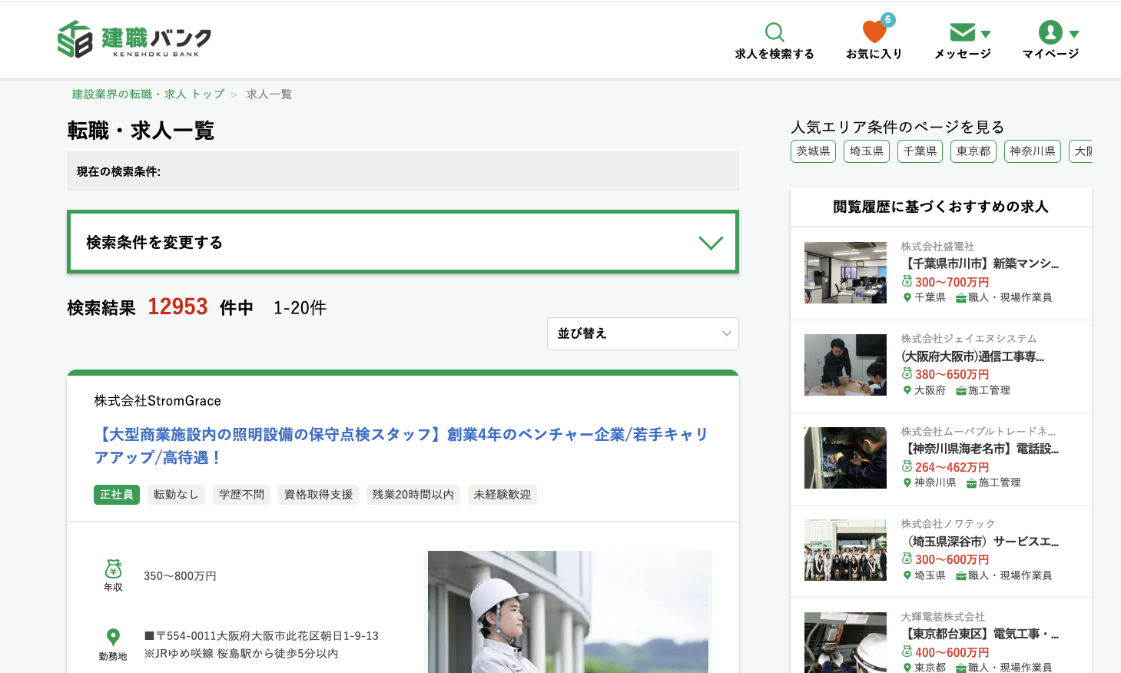The height and width of the screenshot is (673, 1121).
Task: Open 株式会社盛電社 job thumbnail
Action: (x=845, y=273)
